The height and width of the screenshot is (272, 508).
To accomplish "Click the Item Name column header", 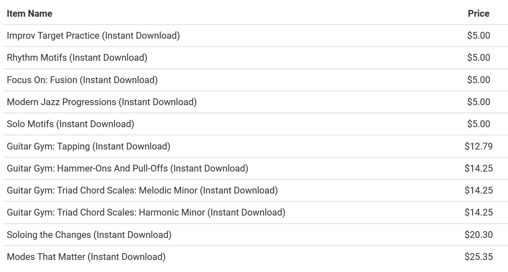I will pyautogui.click(x=29, y=13).
